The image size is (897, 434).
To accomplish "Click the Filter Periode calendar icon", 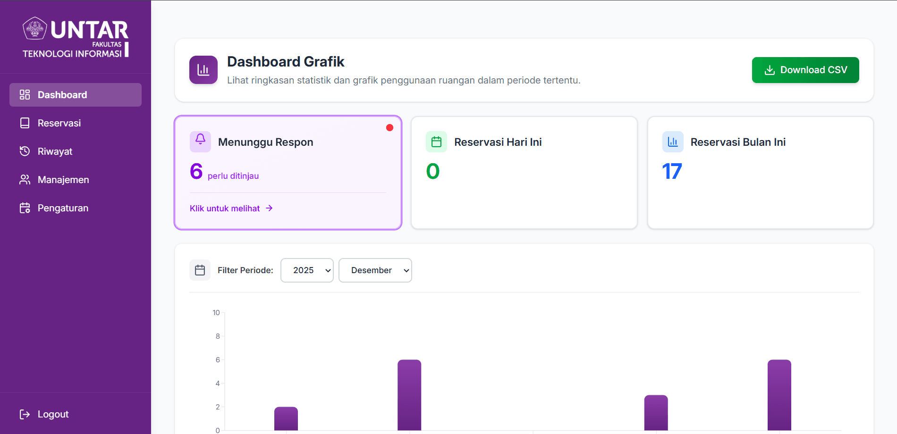I will click(x=200, y=270).
